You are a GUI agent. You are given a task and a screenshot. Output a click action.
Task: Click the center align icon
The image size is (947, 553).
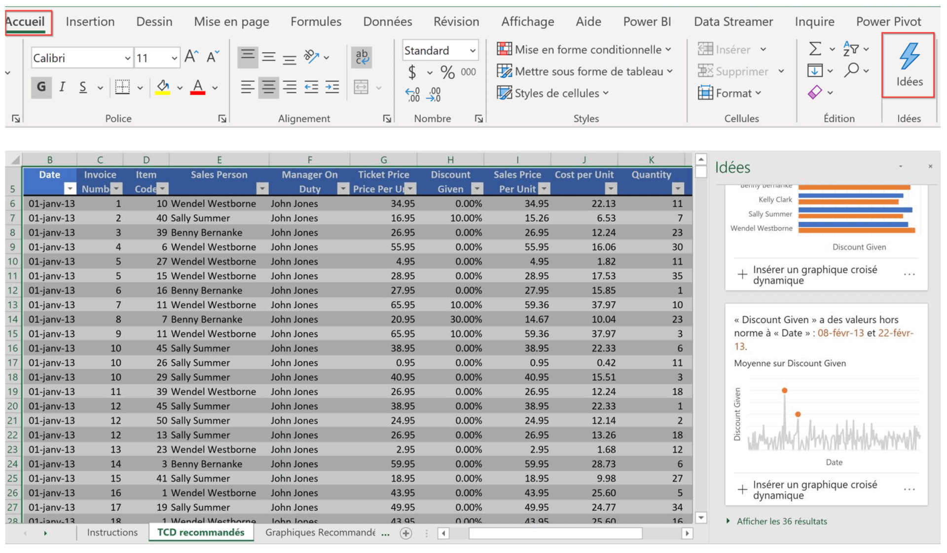pyautogui.click(x=268, y=87)
